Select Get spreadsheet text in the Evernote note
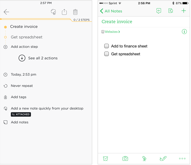 (x=126, y=54)
